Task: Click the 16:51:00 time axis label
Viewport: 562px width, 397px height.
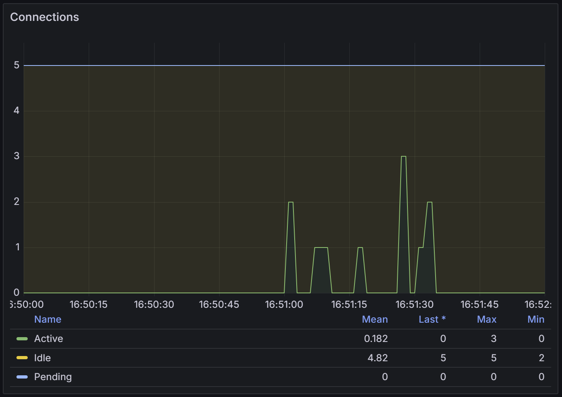Action: click(x=284, y=305)
